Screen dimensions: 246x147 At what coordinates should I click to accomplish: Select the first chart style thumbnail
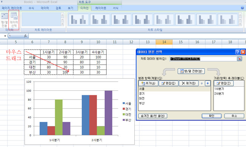[78, 19]
